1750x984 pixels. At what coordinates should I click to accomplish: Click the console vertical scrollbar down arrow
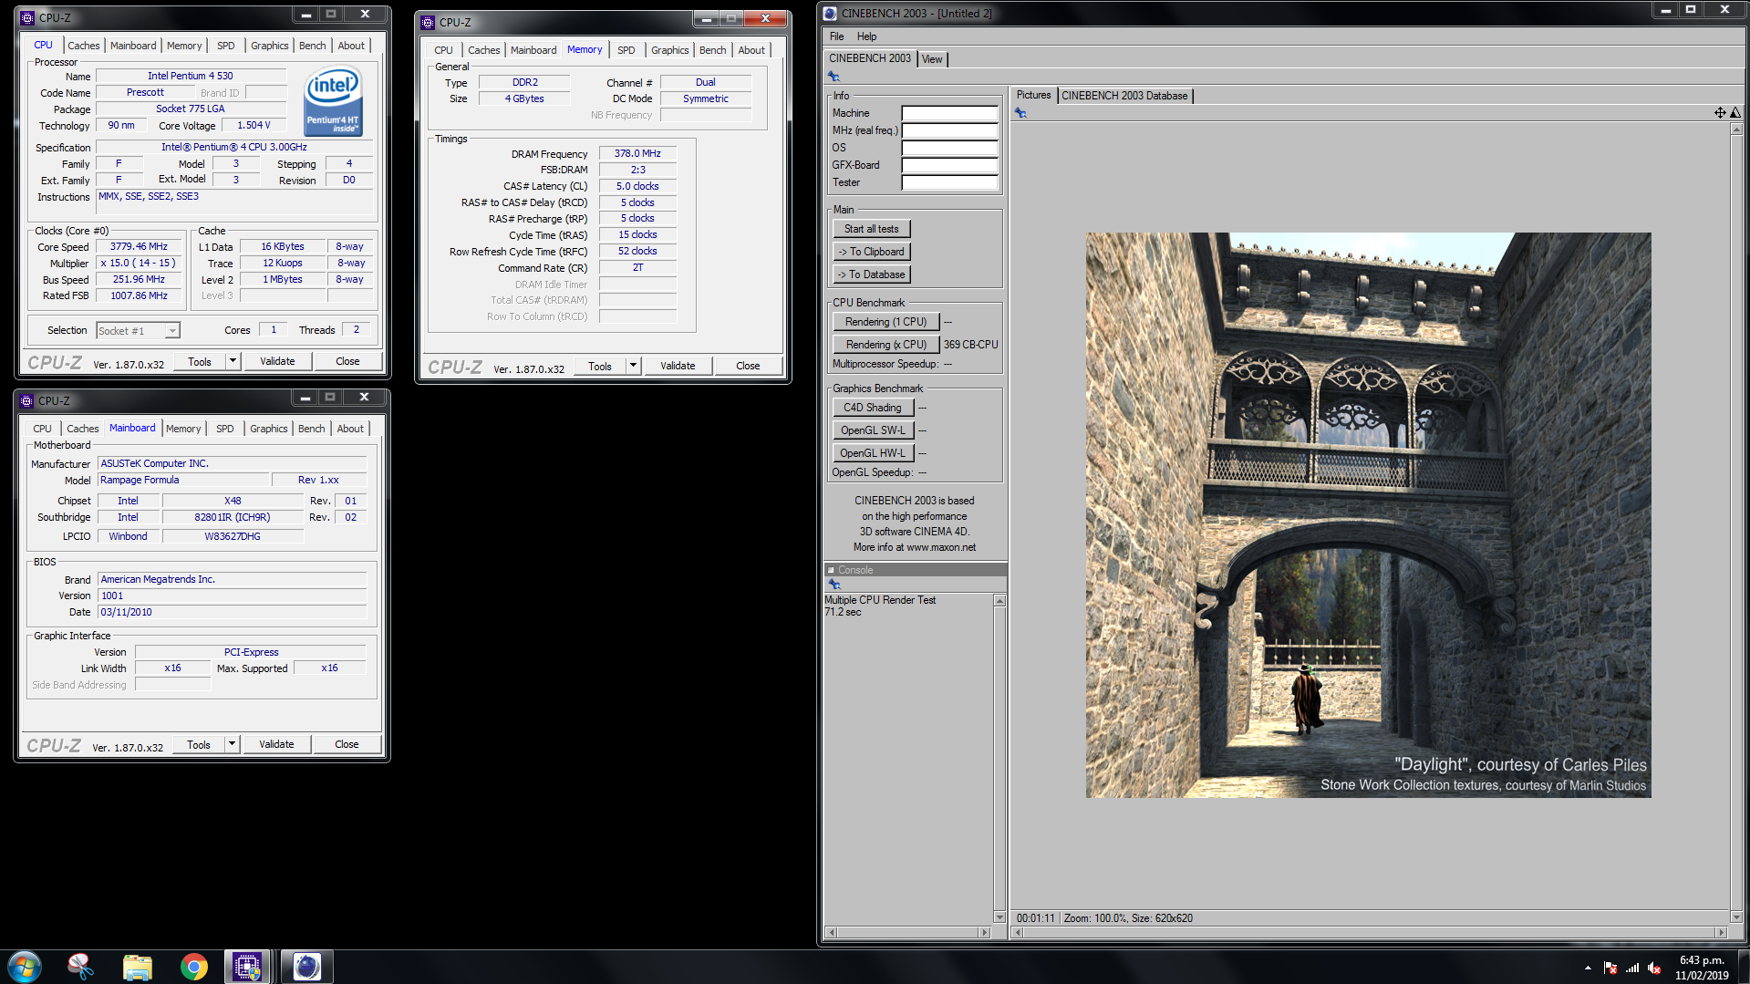(999, 917)
